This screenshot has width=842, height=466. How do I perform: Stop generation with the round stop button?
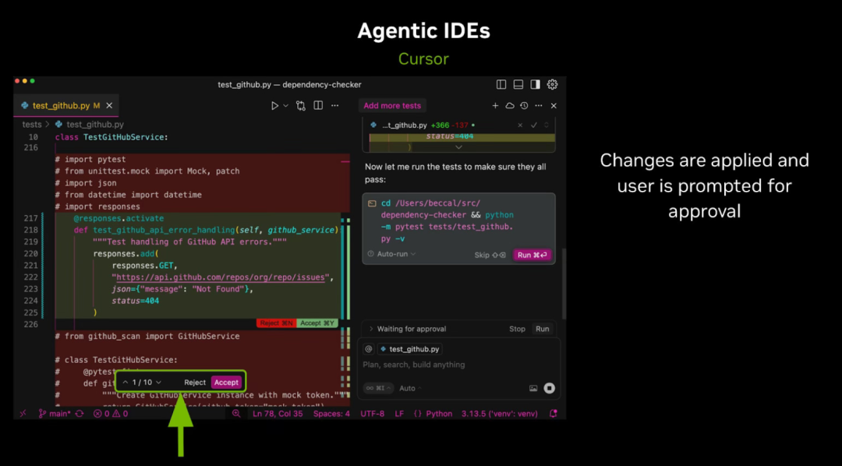(x=549, y=388)
